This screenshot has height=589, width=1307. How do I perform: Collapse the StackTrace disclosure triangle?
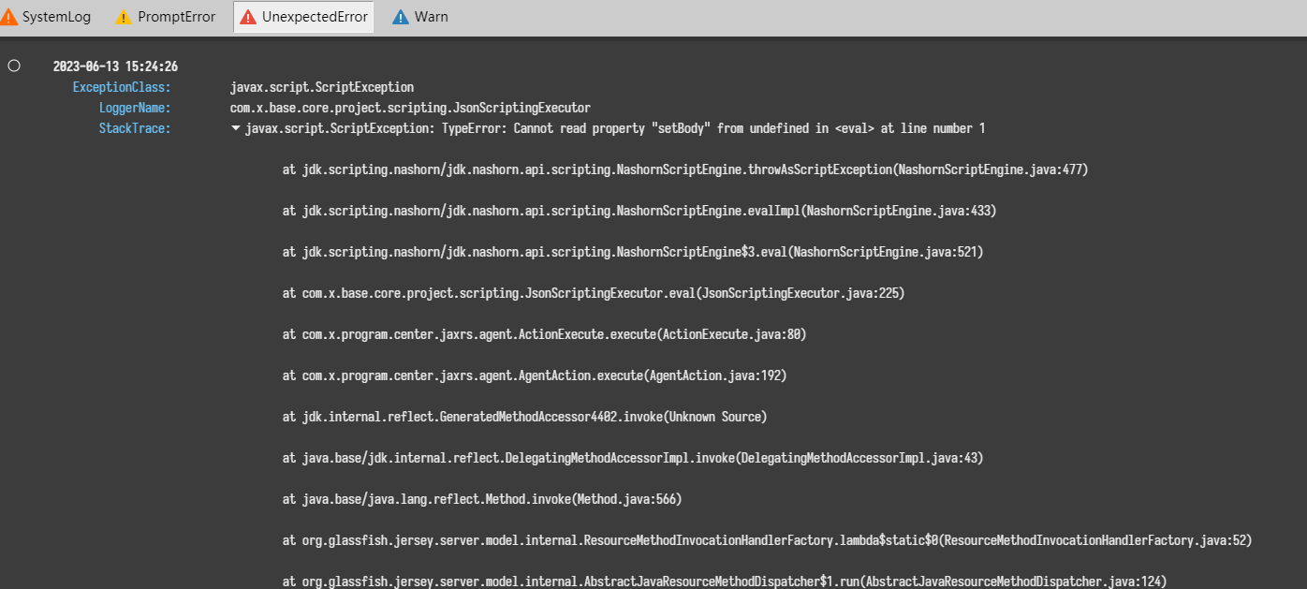click(x=236, y=128)
